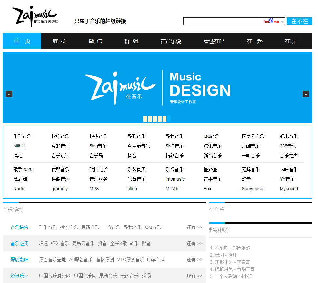
Task: Open 音乐霸 link
Action: [96, 156]
